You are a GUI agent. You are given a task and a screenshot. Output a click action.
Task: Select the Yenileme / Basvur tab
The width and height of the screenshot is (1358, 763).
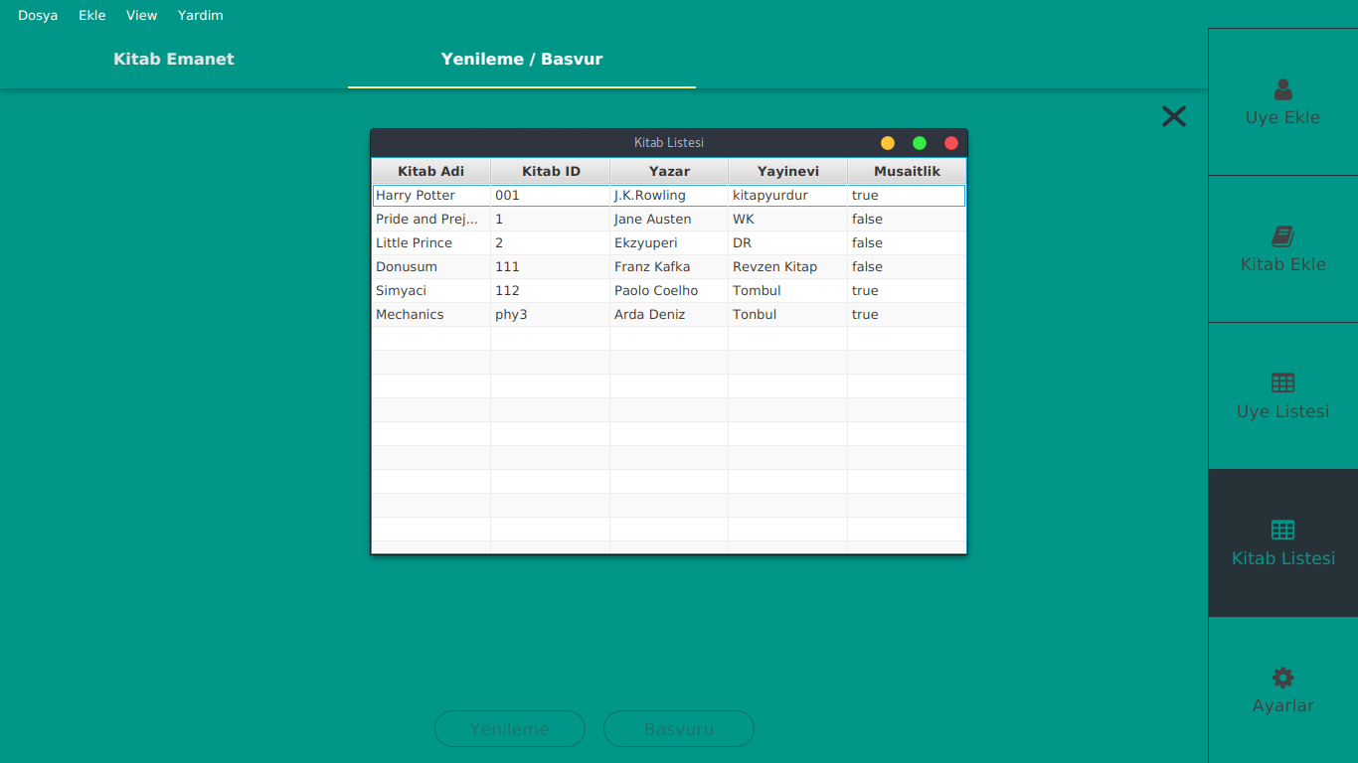(521, 59)
